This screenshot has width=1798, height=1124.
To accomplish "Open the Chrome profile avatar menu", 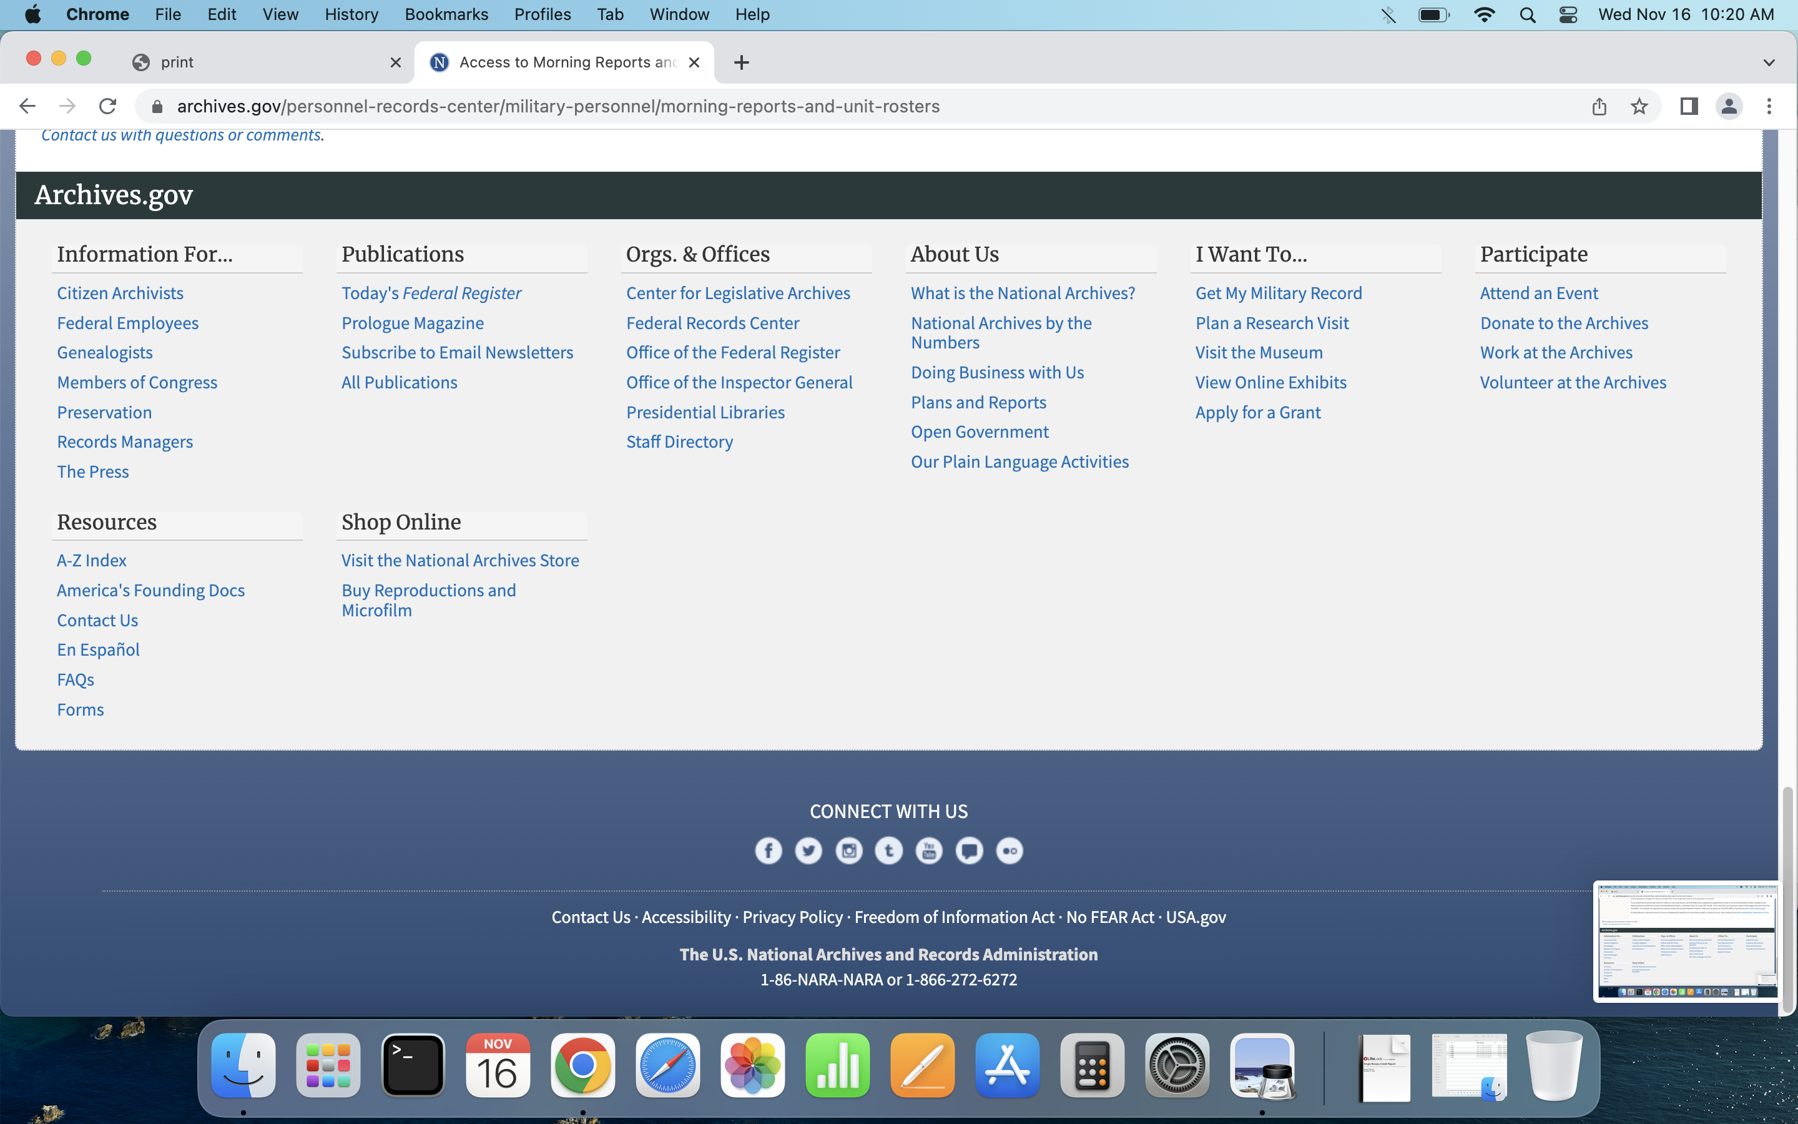I will (1729, 106).
